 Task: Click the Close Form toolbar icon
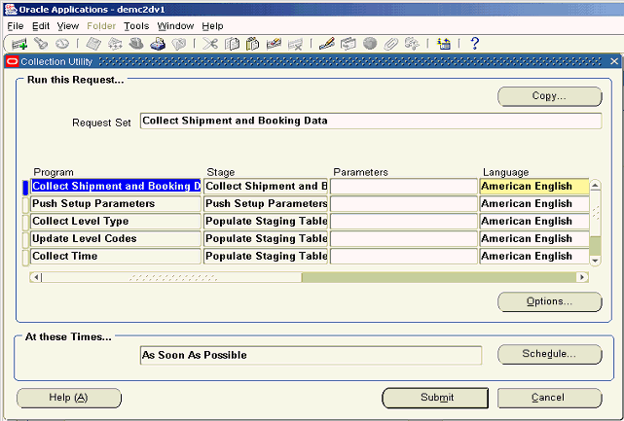pos(179,44)
